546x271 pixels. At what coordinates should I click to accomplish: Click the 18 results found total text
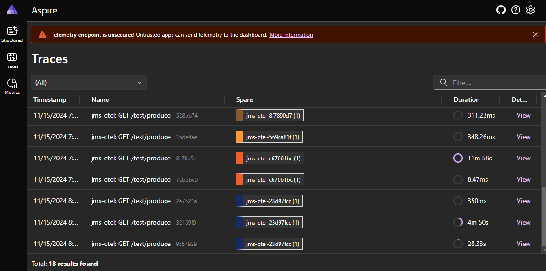coord(73,264)
